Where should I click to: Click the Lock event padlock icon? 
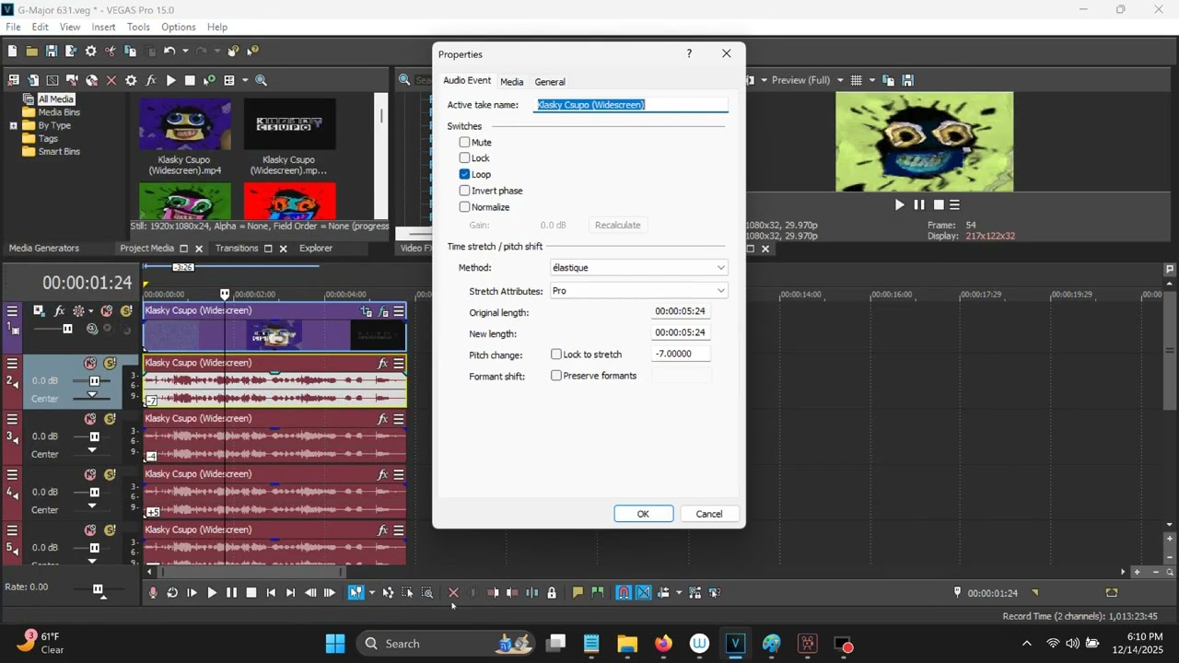click(552, 593)
